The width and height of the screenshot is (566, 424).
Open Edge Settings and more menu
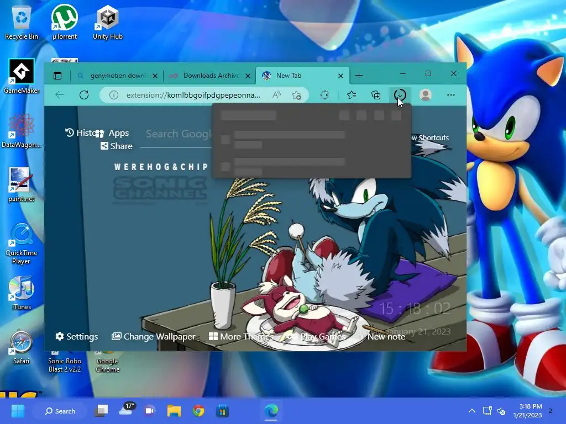pos(451,95)
